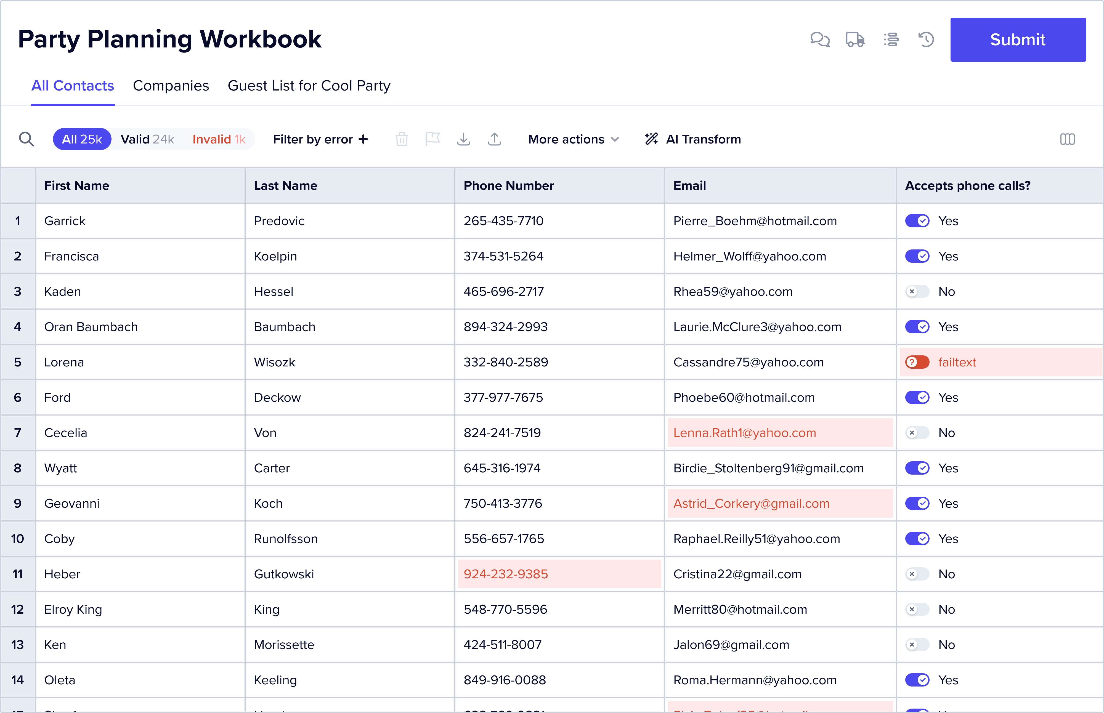Click the download icon in toolbar

[x=464, y=139]
